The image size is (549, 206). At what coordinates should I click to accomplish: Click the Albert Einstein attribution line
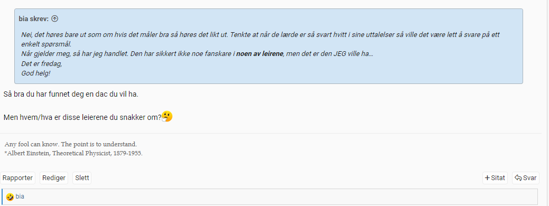(x=73, y=153)
